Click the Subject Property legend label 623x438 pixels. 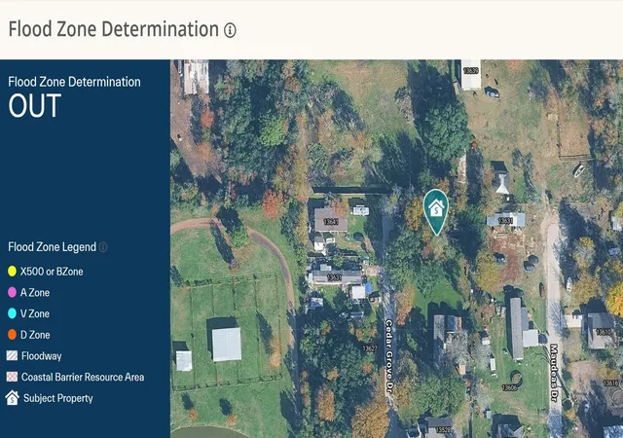coord(58,398)
